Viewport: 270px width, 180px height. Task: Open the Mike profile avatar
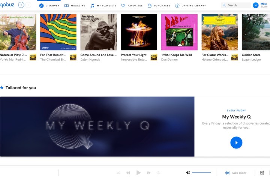tap(256, 5)
